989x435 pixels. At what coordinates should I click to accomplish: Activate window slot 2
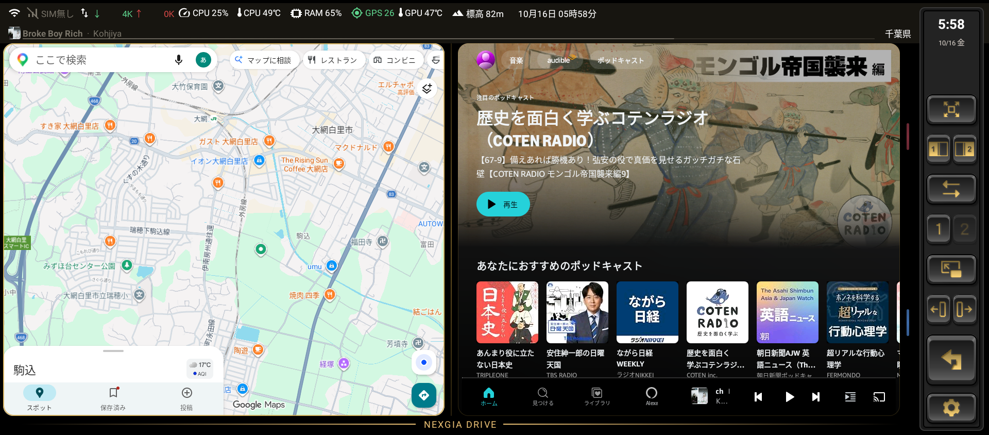[x=964, y=229]
